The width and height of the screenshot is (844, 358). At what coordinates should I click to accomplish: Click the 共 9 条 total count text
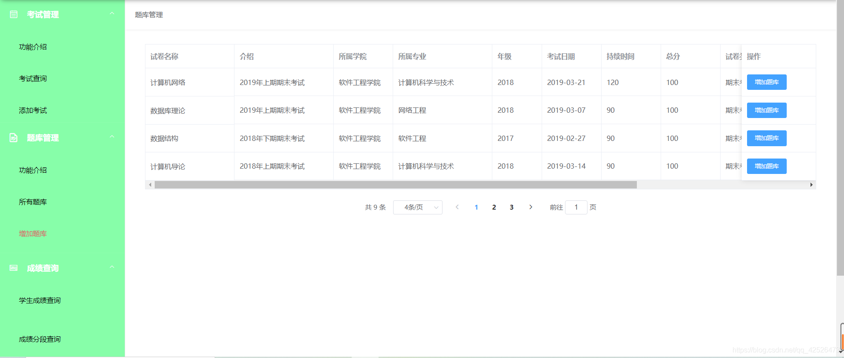375,207
